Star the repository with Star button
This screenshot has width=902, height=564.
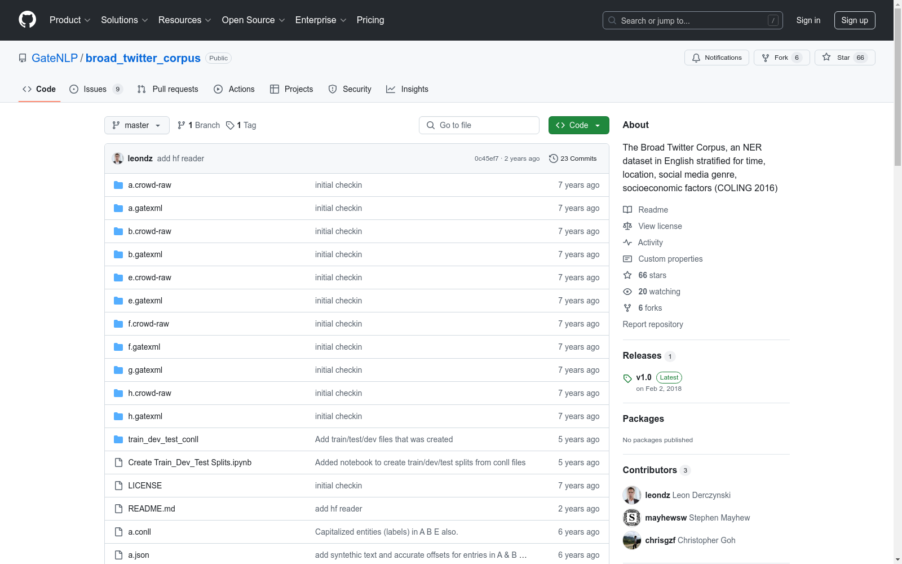click(845, 58)
